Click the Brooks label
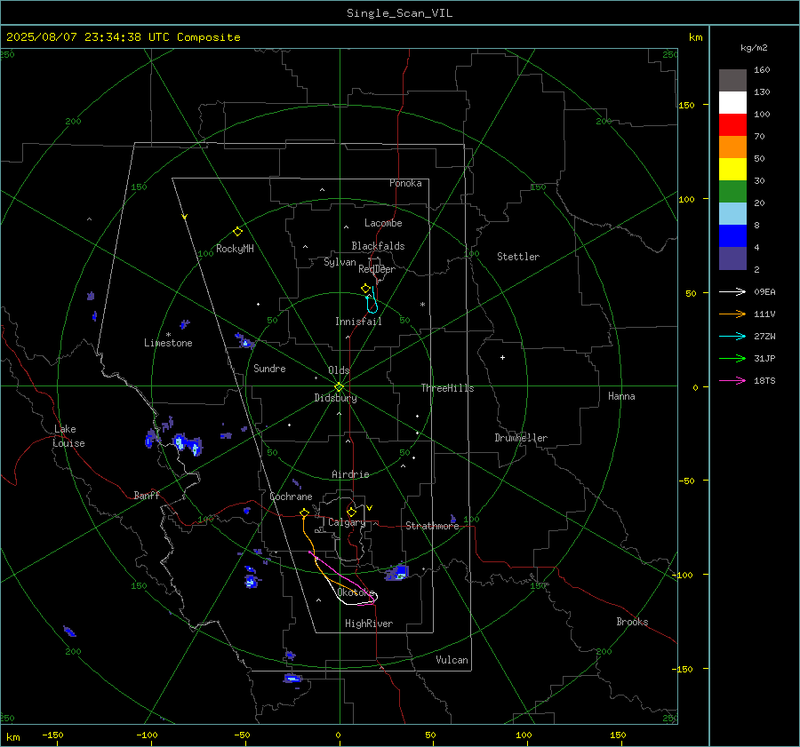 pyautogui.click(x=632, y=622)
